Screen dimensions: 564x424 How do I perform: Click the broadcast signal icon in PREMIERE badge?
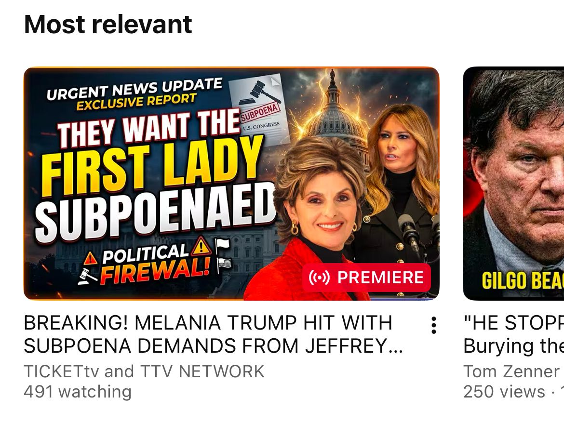319,278
